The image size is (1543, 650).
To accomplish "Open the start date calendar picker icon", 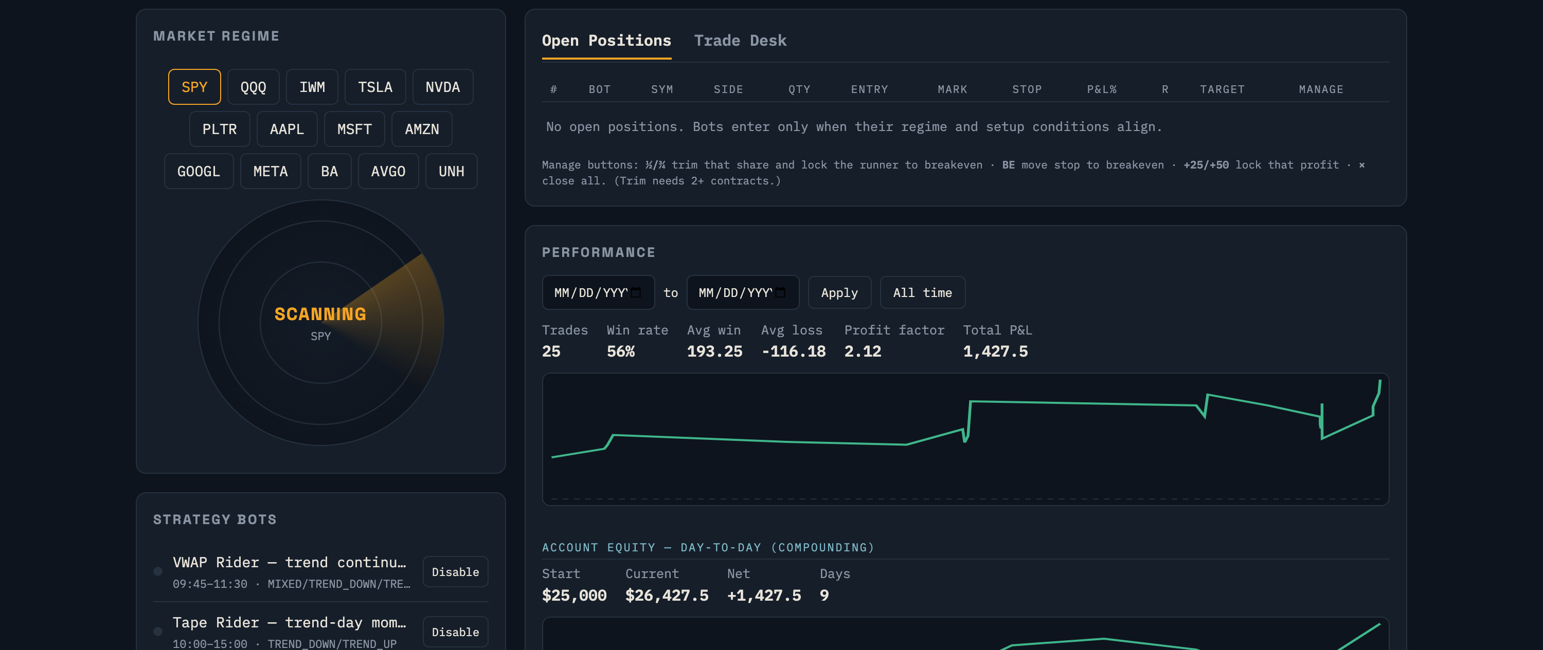I will tap(636, 293).
